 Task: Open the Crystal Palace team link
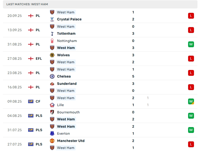(x=69, y=19)
